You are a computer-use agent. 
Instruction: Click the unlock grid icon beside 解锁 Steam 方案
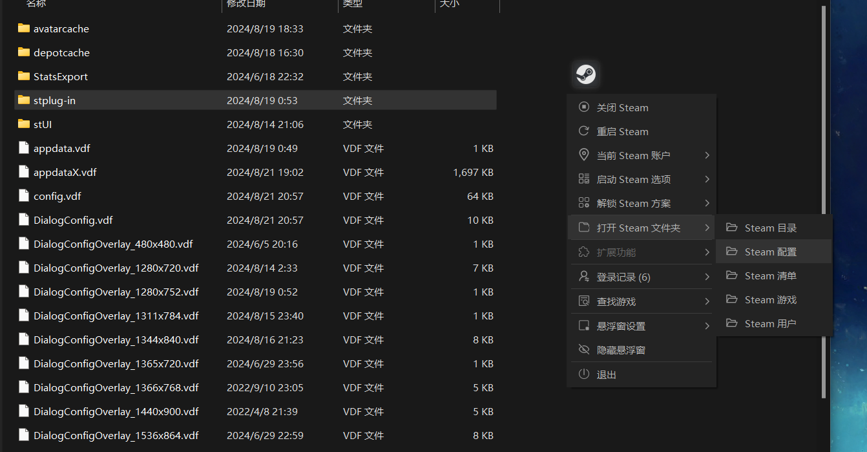coord(584,203)
